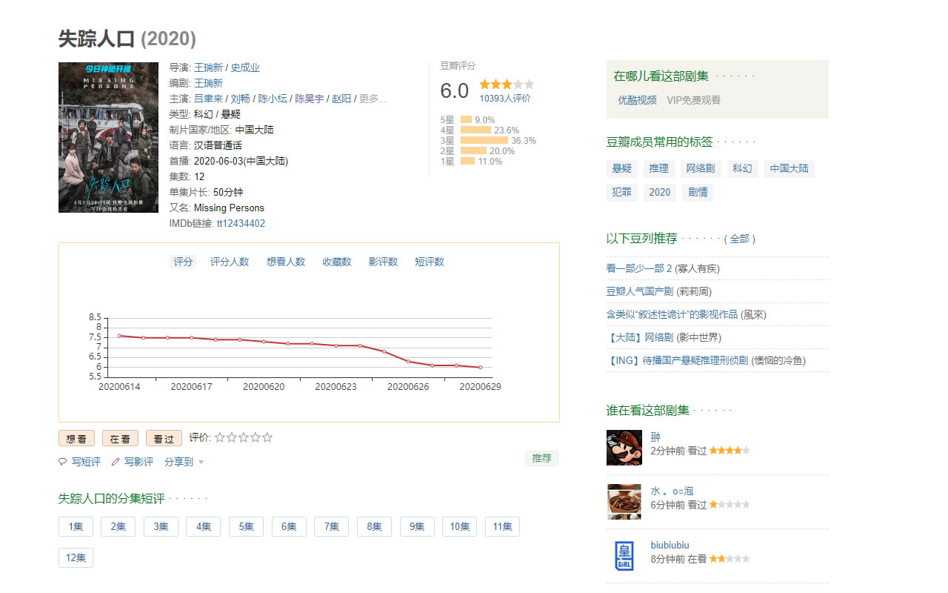The height and width of the screenshot is (593, 948).
Task: Open director 史成业 link
Action: [245, 67]
